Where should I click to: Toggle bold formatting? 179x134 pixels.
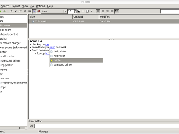point(11,11)
